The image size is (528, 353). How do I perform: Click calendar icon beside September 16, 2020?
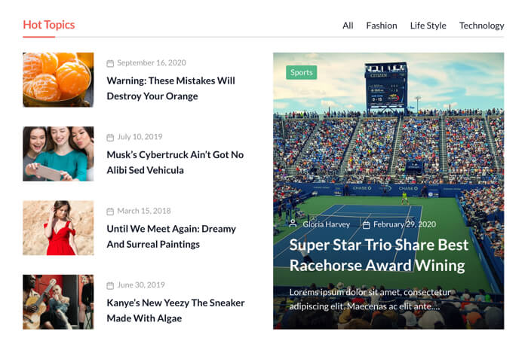[x=110, y=63]
